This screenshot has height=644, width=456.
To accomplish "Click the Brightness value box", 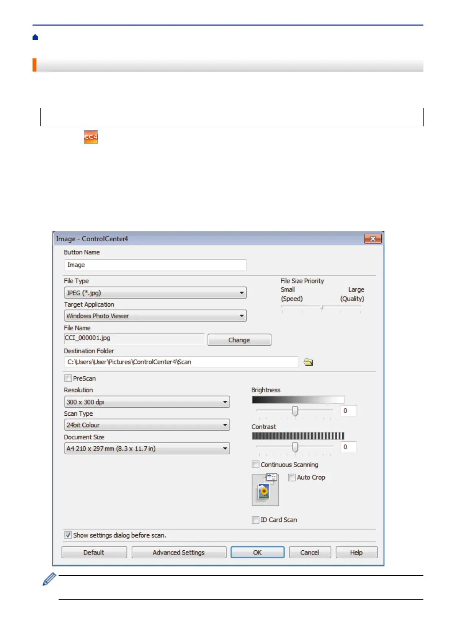I will (348, 411).
